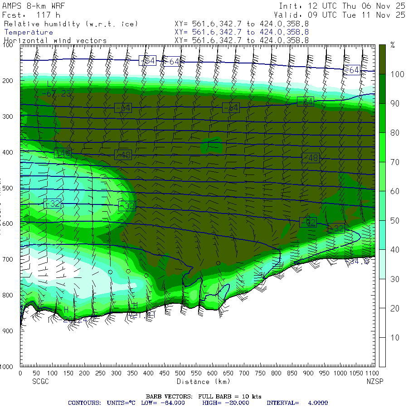Click the SCGC station label
This screenshot has height=408, width=408.
(x=40, y=381)
